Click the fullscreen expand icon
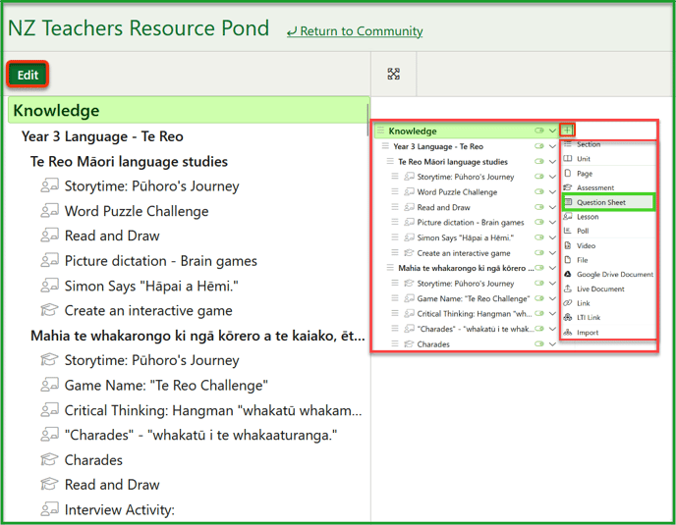This screenshot has height=525, width=676. coord(394,75)
